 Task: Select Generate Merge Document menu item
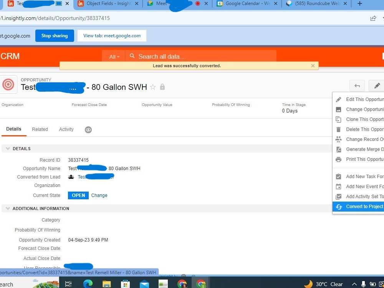tap(358, 149)
